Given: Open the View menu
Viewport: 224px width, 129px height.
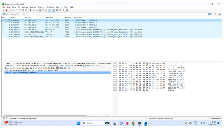Looking at the screenshot, I should tap(14, 7).
